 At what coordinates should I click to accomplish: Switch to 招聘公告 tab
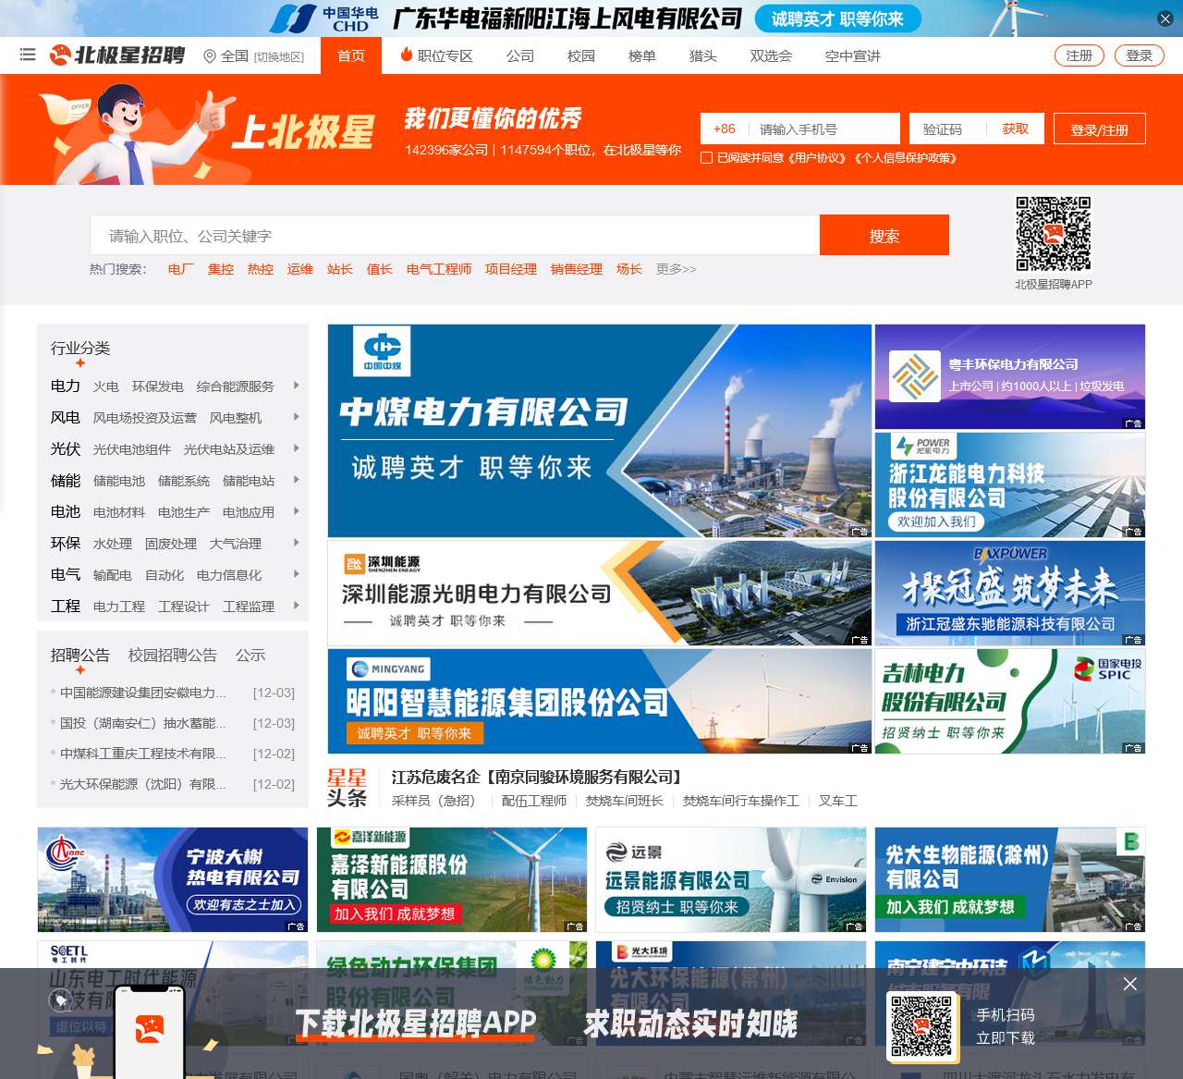(x=80, y=656)
